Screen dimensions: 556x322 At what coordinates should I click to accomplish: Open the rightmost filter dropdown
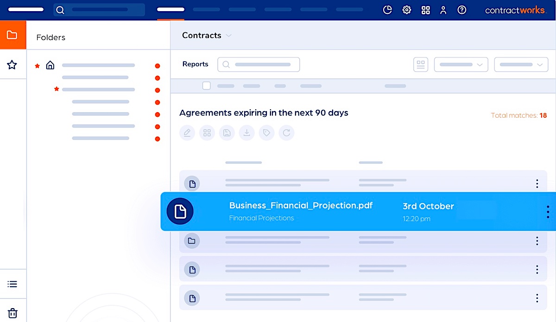click(521, 64)
